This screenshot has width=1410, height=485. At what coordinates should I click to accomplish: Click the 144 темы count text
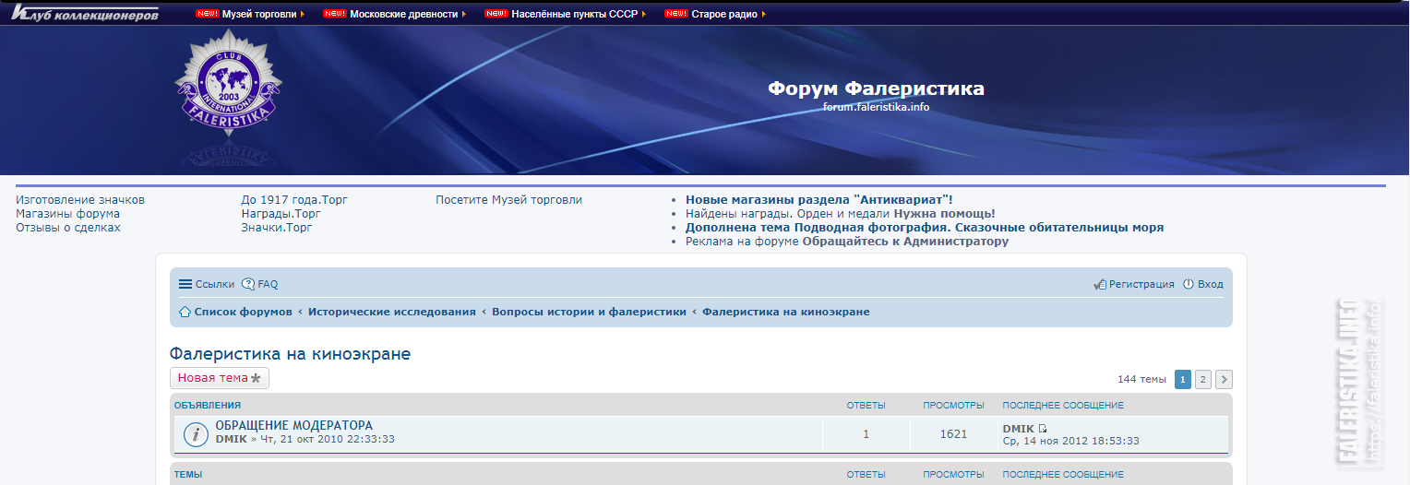pyautogui.click(x=1141, y=379)
